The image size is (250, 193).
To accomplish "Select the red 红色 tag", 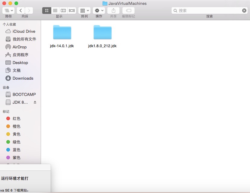I will click(21, 118).
